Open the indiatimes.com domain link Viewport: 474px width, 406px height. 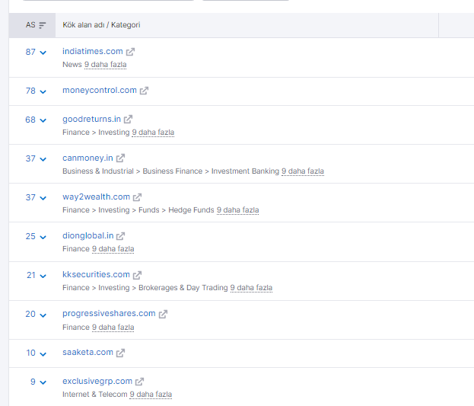click(93, 52)
